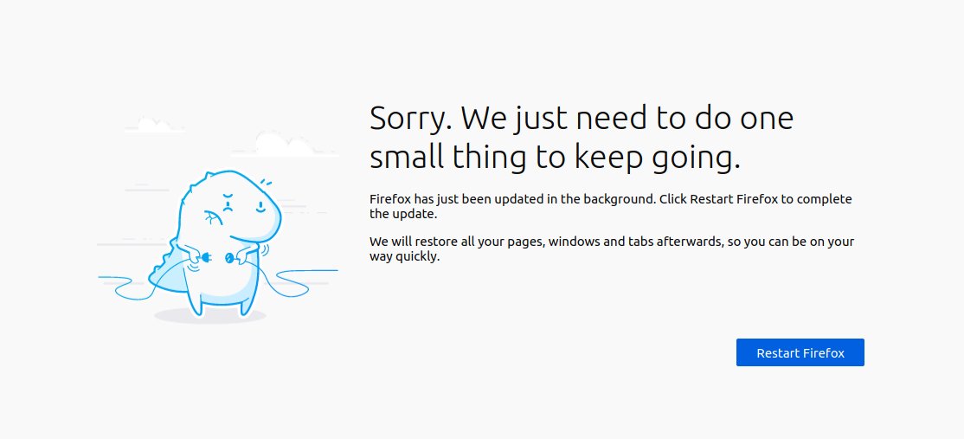Click the larger cloud near the heading

coord(284,145)
